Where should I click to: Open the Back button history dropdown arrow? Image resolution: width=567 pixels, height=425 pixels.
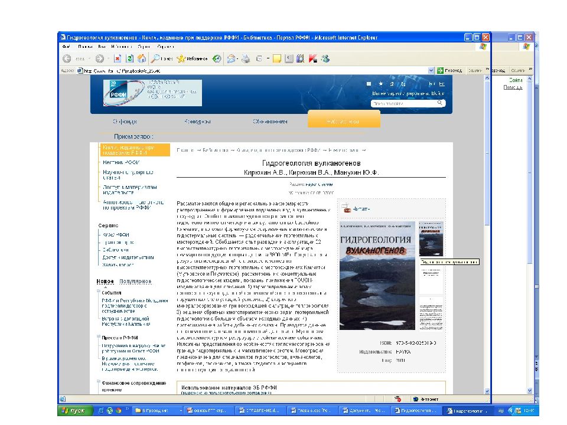click(89, 59)
